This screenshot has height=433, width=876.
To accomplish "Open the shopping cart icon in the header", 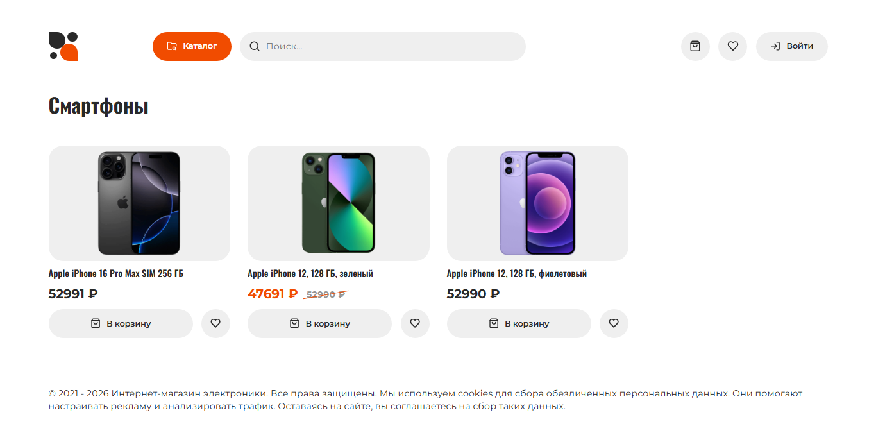I will (695, 46).
